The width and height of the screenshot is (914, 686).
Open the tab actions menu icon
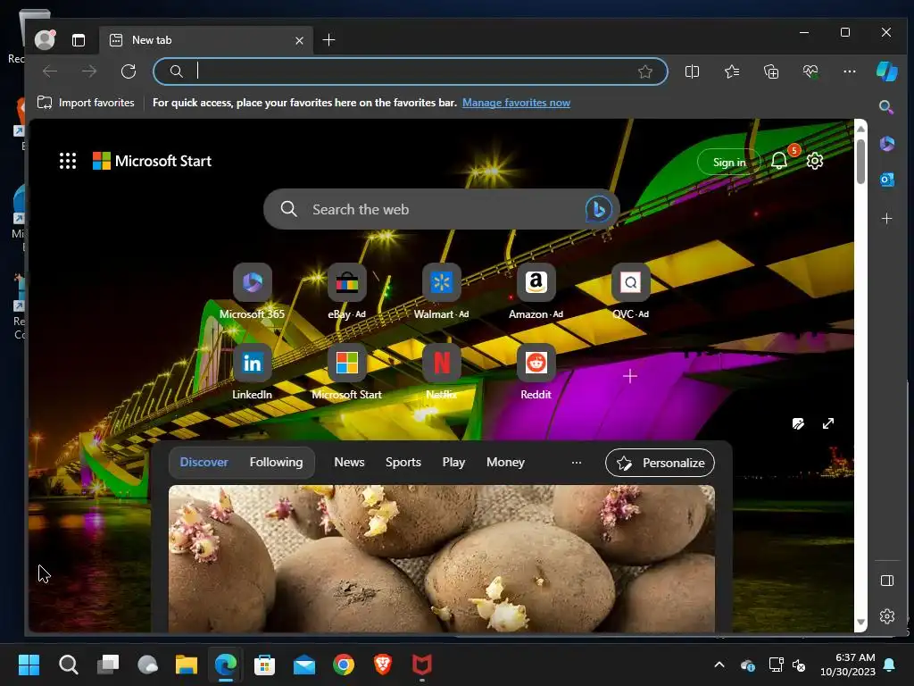click(x=79, y=39)
